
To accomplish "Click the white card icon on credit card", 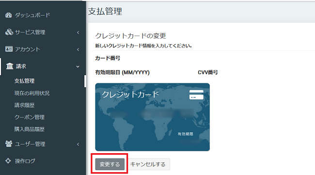I will pyautogui.click(x=196, y=95).
